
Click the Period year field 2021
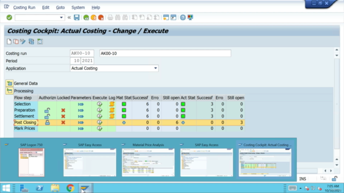coord(87,61)
